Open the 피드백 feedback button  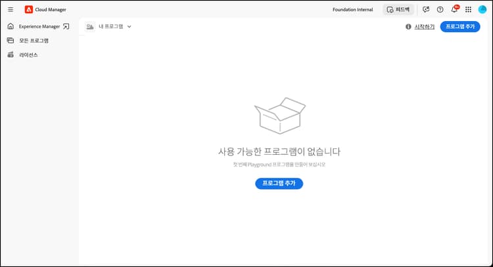pos(398,10)
